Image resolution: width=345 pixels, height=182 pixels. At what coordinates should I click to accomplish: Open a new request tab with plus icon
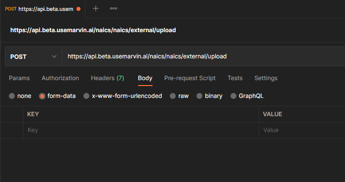[96, 8]
